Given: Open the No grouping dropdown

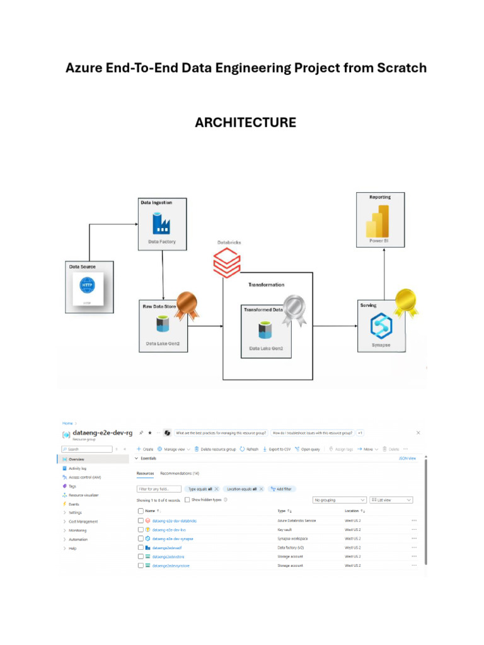Looking at the screenshot, I should [x=340, y=499].
